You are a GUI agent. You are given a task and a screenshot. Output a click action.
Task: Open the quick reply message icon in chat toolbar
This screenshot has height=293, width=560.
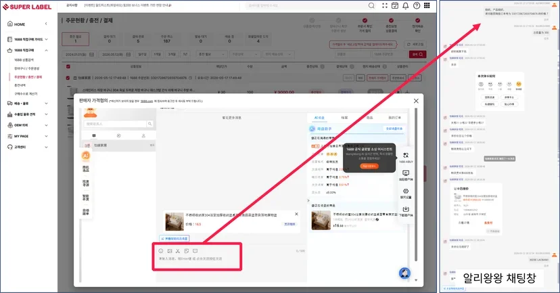(195, 251)
